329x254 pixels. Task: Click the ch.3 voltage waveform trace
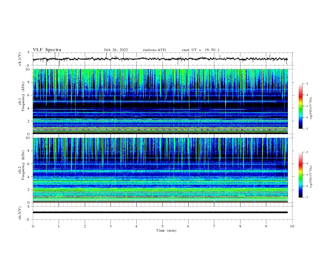point(160,212)
